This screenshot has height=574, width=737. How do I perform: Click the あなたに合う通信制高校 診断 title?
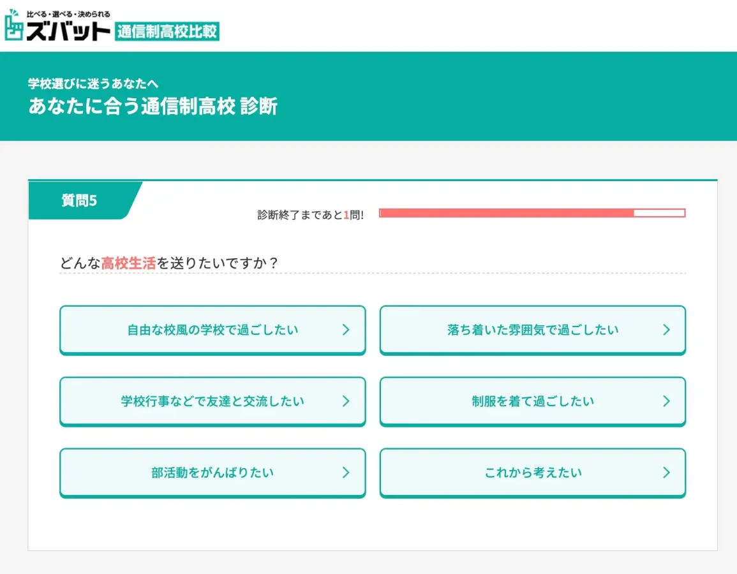pyautogui.click(x=153, y=107)
